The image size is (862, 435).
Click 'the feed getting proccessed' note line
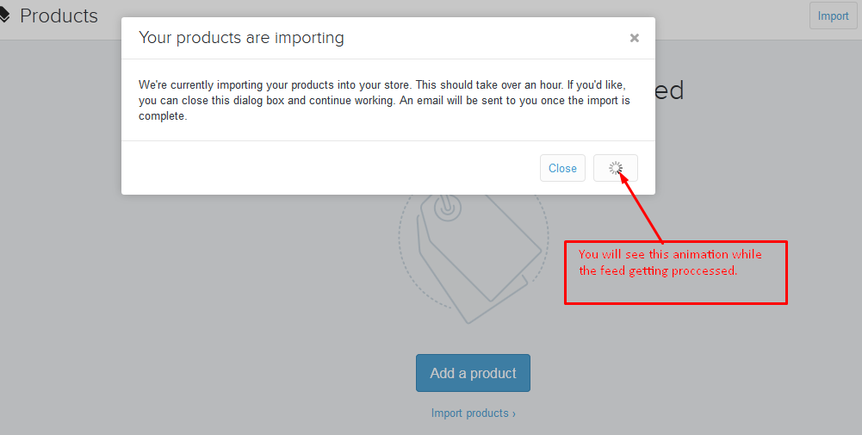pyautogui.click(x=658, y=270)
